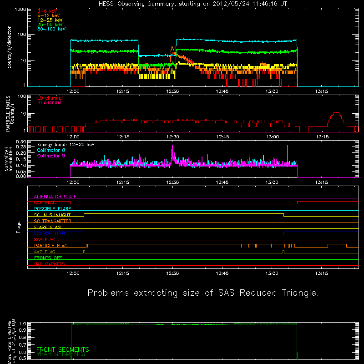Select the REAR SEGMENTS legend entry

[61, 354]
